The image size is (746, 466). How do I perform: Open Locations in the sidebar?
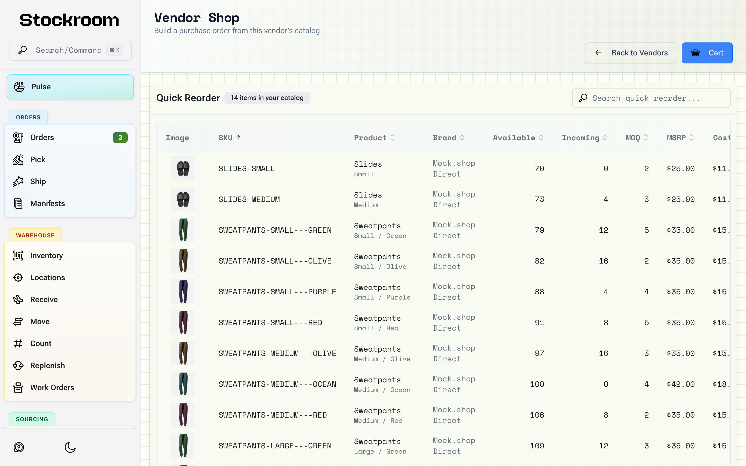[x=70, y=277]
